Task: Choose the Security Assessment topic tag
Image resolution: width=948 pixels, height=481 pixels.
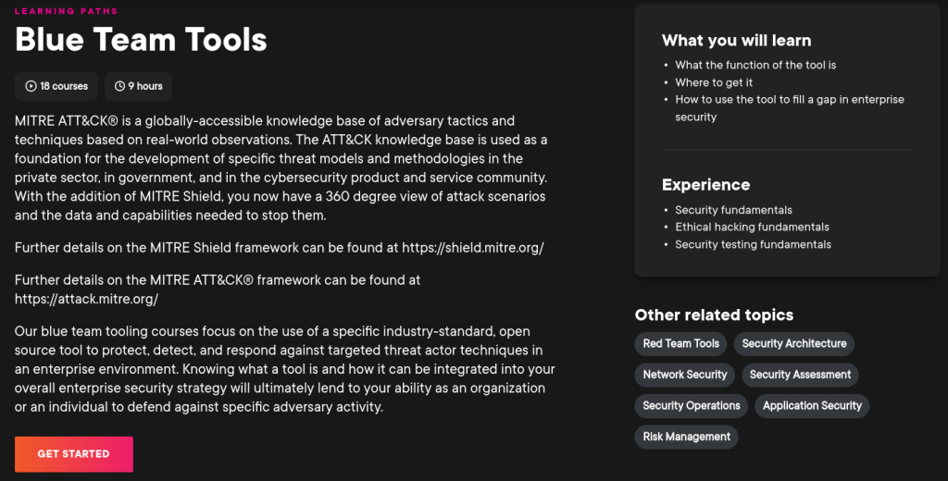Action: [x=800, y=375]
